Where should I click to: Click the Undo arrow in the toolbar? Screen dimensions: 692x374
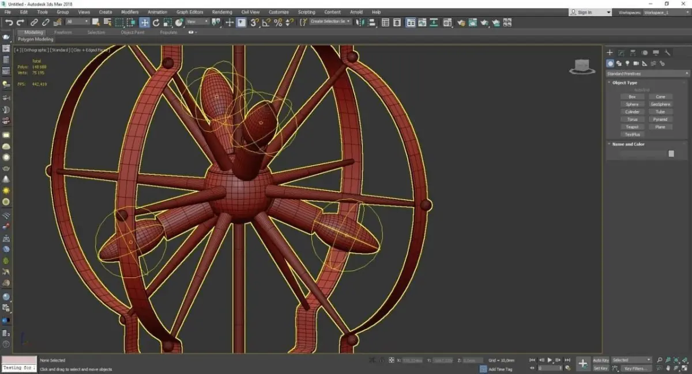9,22
